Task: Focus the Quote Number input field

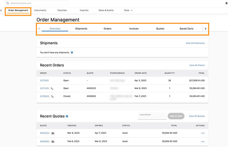Action: tap(152, 117)
